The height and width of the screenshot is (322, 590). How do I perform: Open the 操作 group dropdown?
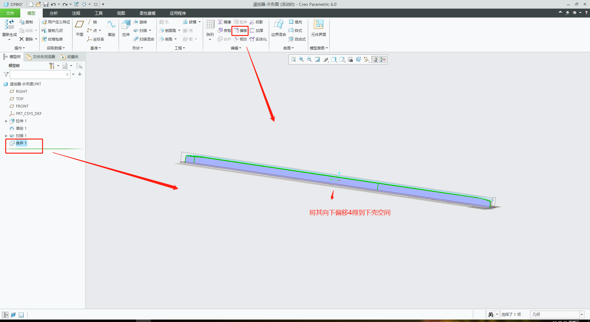pyautogui.click(x=20, y=48)
